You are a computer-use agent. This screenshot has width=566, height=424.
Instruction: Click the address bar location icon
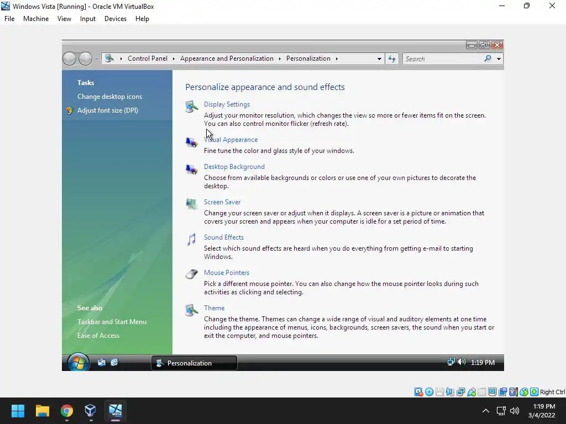[x=109, y=58]
